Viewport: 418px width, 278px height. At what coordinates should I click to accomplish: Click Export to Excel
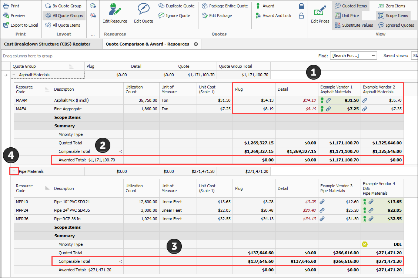(x=21, y=25)
